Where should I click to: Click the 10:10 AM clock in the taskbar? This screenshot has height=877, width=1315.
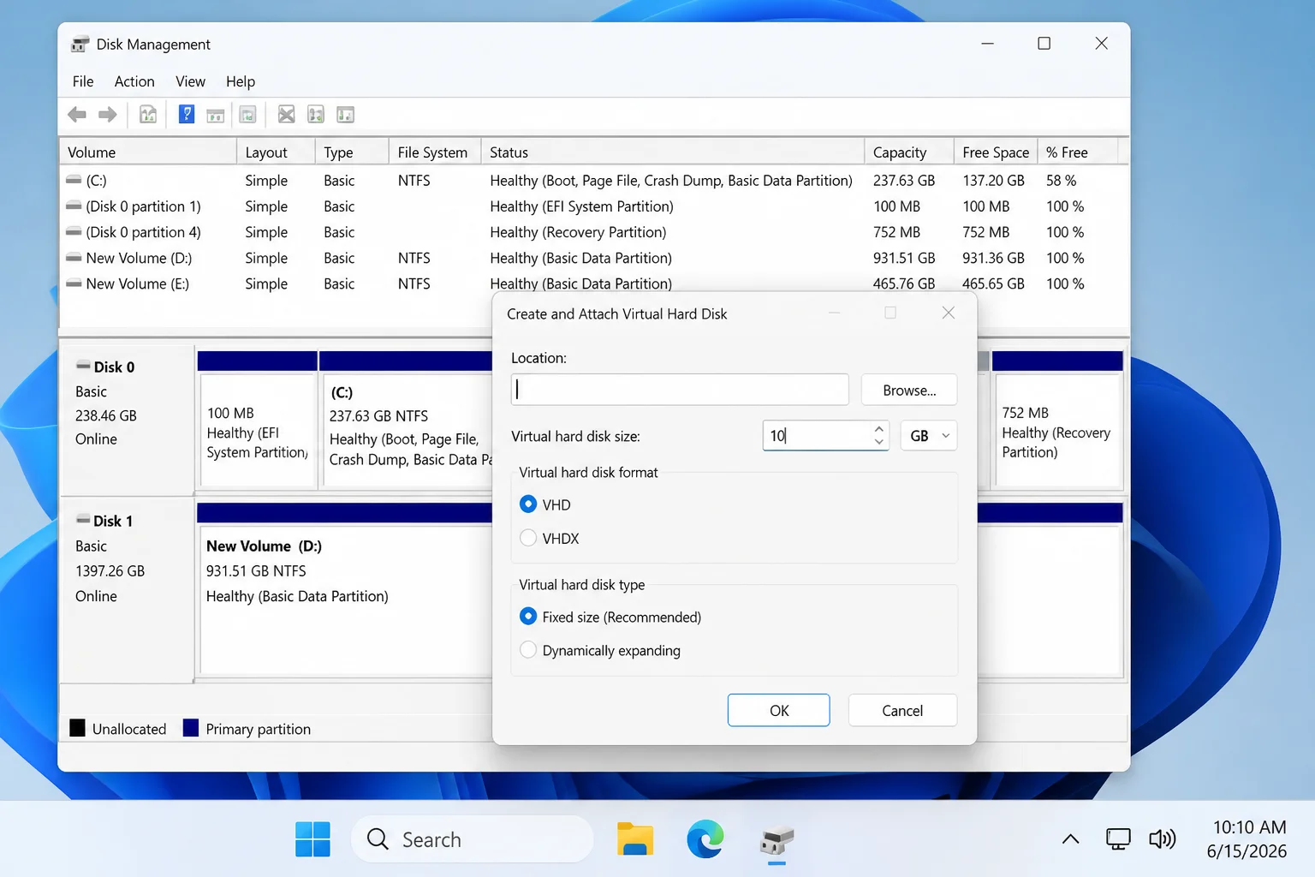pos(1249,827)
